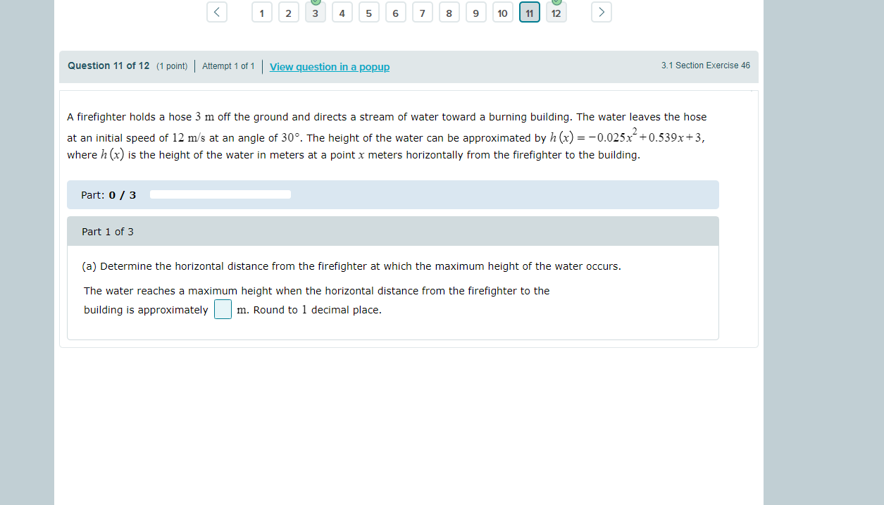
Task: Click the 'Round to 1 decimal place' instruction
Action: point(318,310)
